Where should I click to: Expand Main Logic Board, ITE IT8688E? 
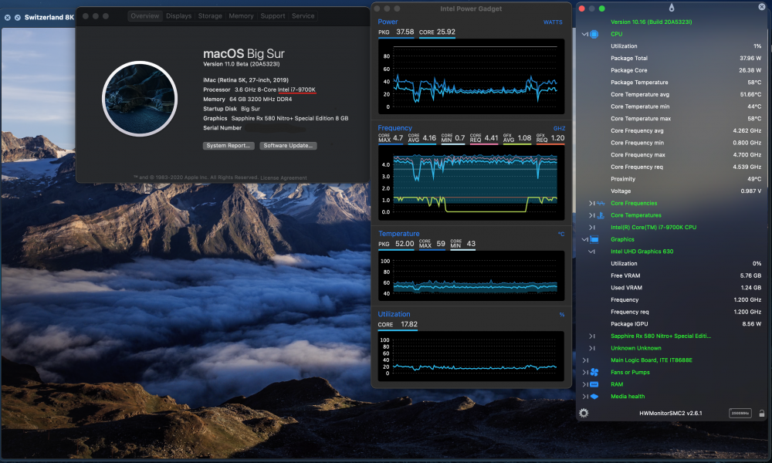[x=585, y=360]
